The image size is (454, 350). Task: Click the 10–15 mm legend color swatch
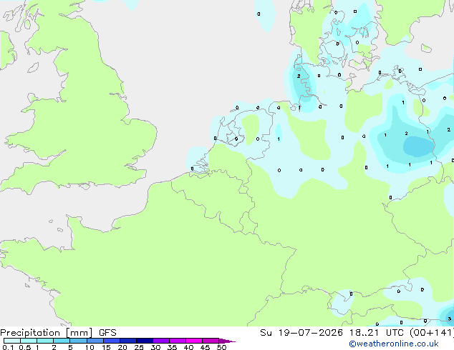[95, 341]
